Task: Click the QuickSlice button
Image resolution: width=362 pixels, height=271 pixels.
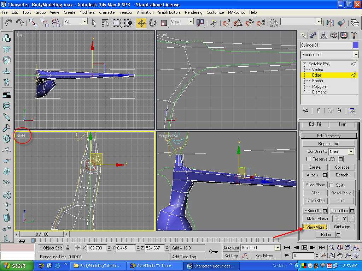Action: click(x=315, y=201)
